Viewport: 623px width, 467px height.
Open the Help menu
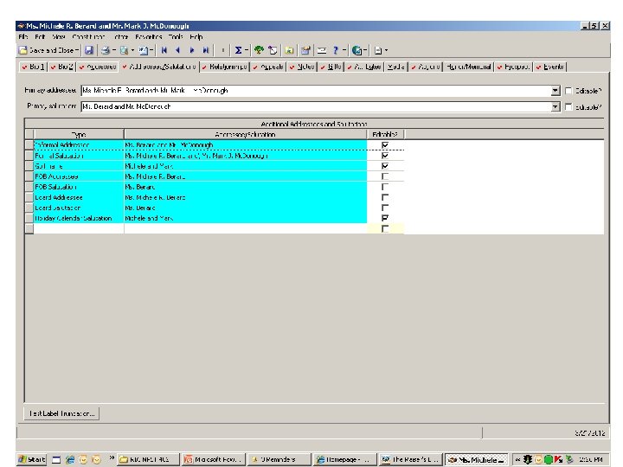196,36
